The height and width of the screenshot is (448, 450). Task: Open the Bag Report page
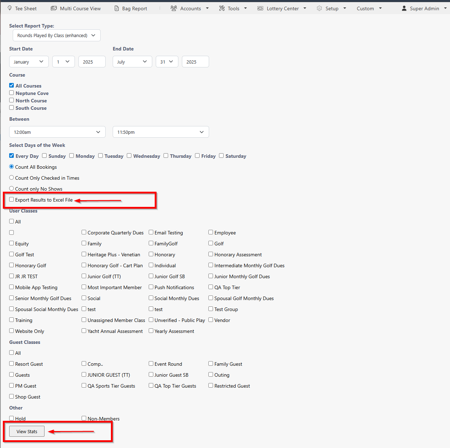tap(135, 8)
